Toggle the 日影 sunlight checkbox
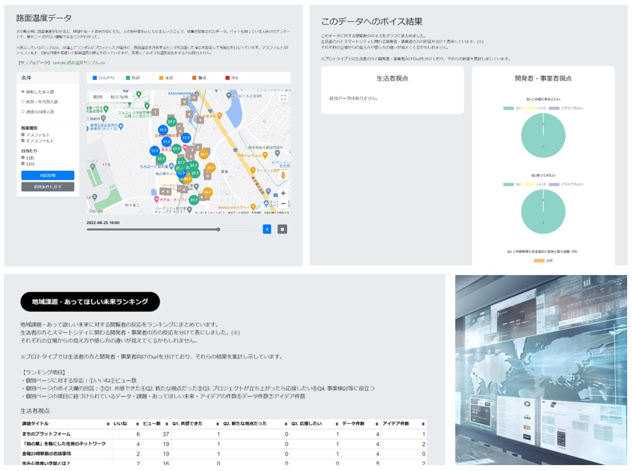The height and width of the screenshot is (471, 632). 23,158
